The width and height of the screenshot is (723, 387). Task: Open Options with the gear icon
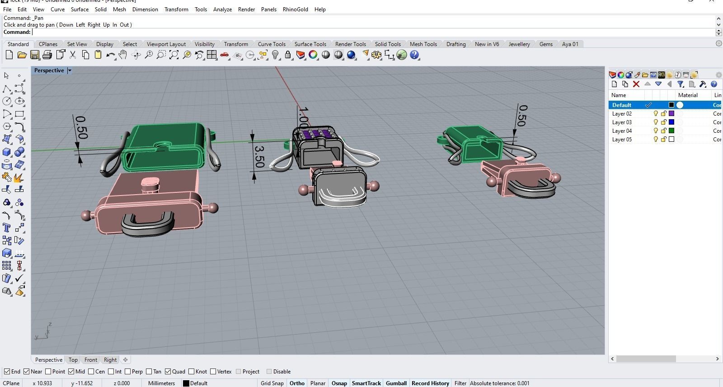click(x=376, y=55)
